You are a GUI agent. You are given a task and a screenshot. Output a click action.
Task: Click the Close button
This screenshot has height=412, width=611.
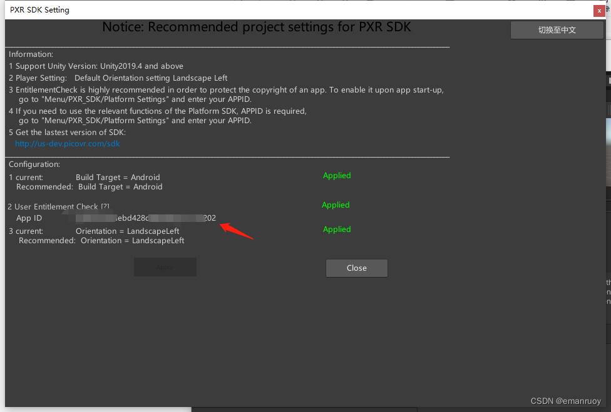pyautogui.click(x=357, y=268)
